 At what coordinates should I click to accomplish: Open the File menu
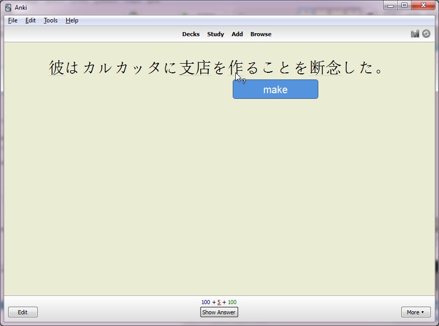[x=12, y=20]
